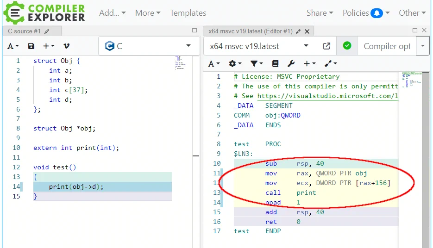Open the Policies menu

coord(356,13)
